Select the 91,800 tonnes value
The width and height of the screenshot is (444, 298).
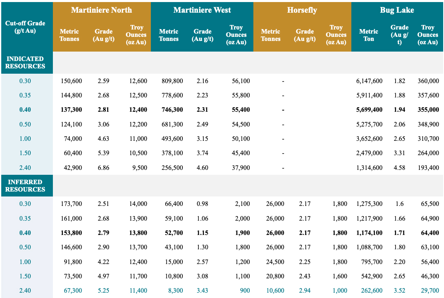coord(73,262)
